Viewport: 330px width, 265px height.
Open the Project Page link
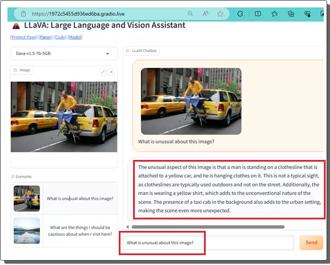[24, 37]
